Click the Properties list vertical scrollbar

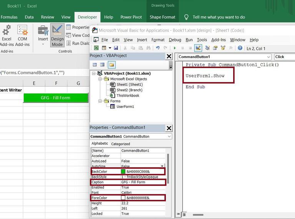click(168, 169)
